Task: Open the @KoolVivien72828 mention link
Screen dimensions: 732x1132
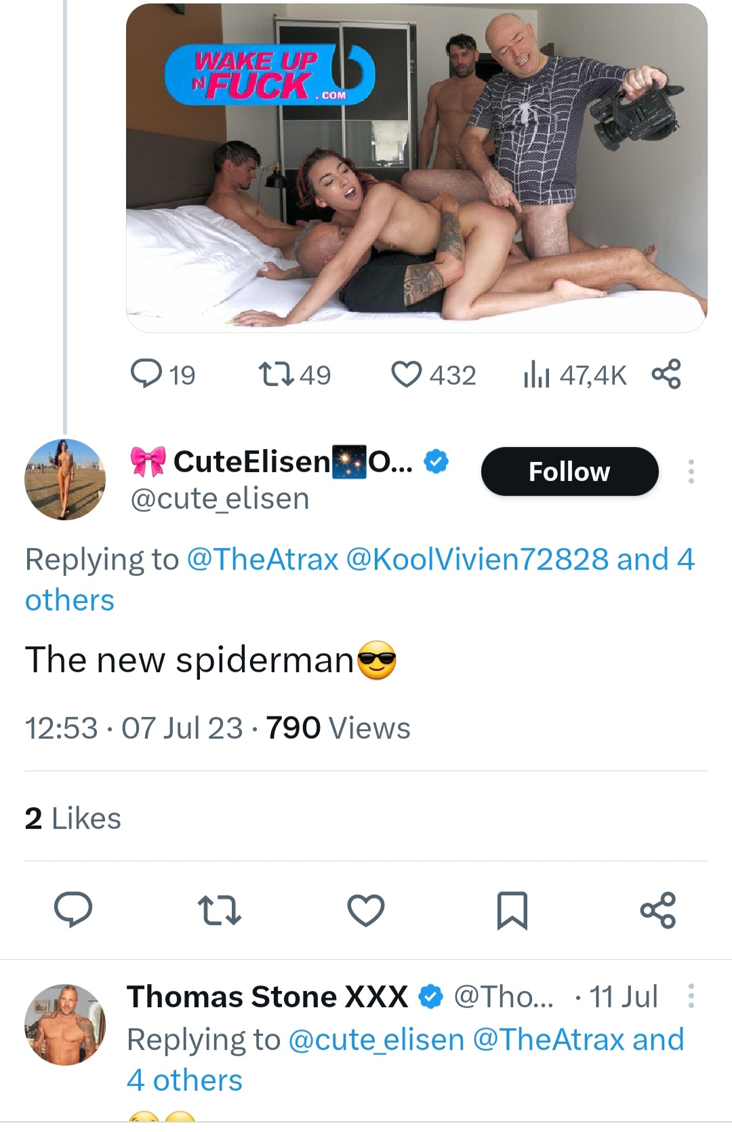Action: click(477, 560)
